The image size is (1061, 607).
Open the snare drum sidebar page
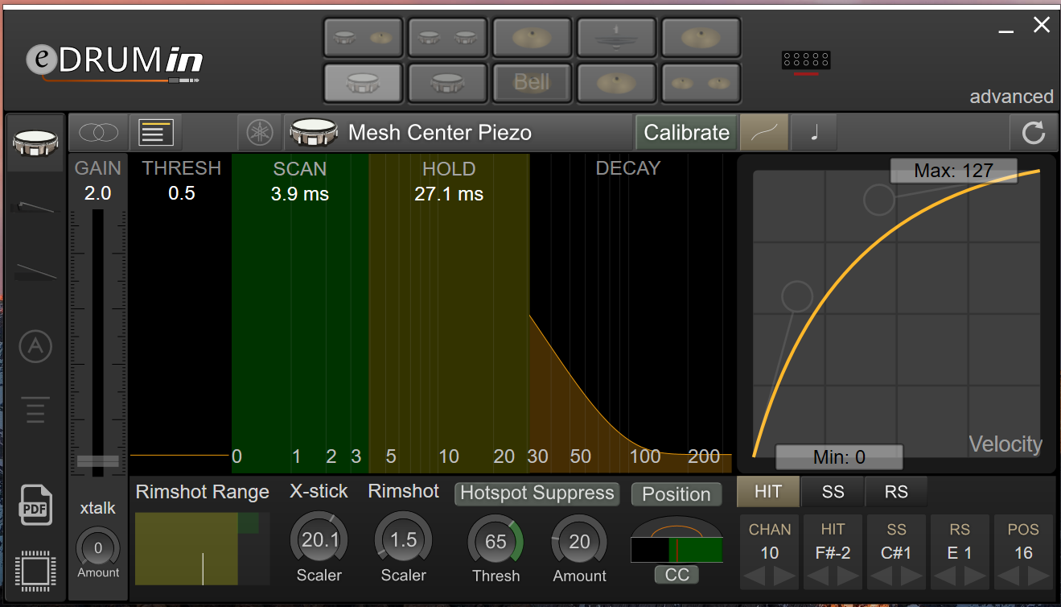(35, 143)
